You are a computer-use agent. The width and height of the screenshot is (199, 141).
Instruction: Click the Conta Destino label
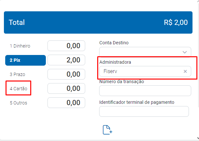pos(114,43)
